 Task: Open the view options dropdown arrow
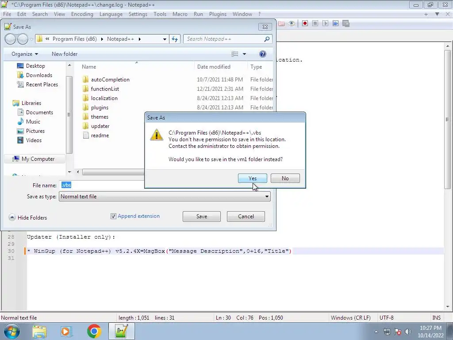coord(244,54)
